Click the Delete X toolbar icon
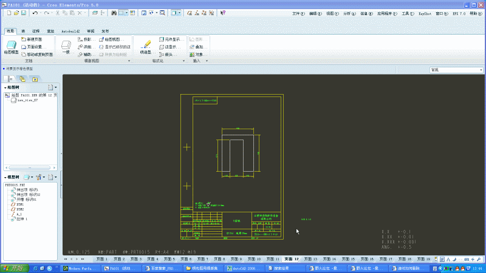Screen dimensions: 486x273 pyautogui.click(x=80, y=13)
